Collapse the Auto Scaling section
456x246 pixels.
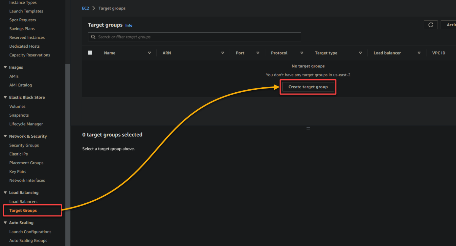pyautogui.click(x=5, y=223)
